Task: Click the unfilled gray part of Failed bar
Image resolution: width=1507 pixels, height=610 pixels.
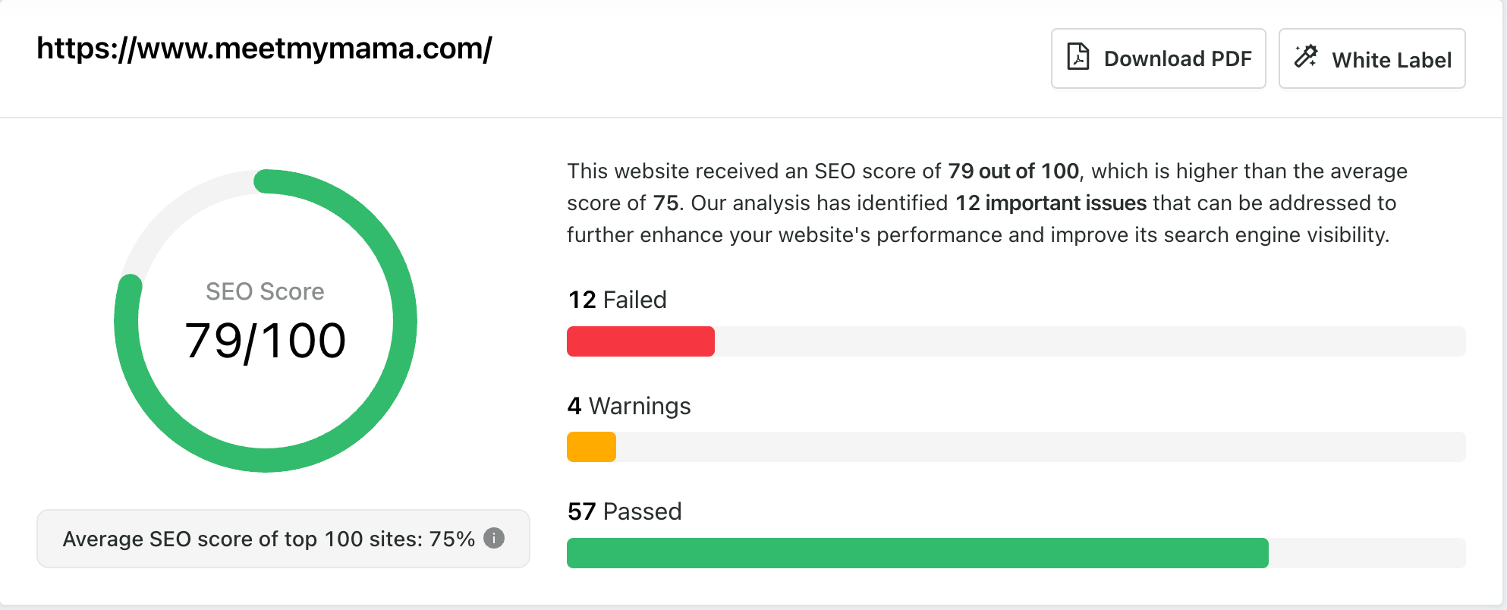Action: point(1090,341)
